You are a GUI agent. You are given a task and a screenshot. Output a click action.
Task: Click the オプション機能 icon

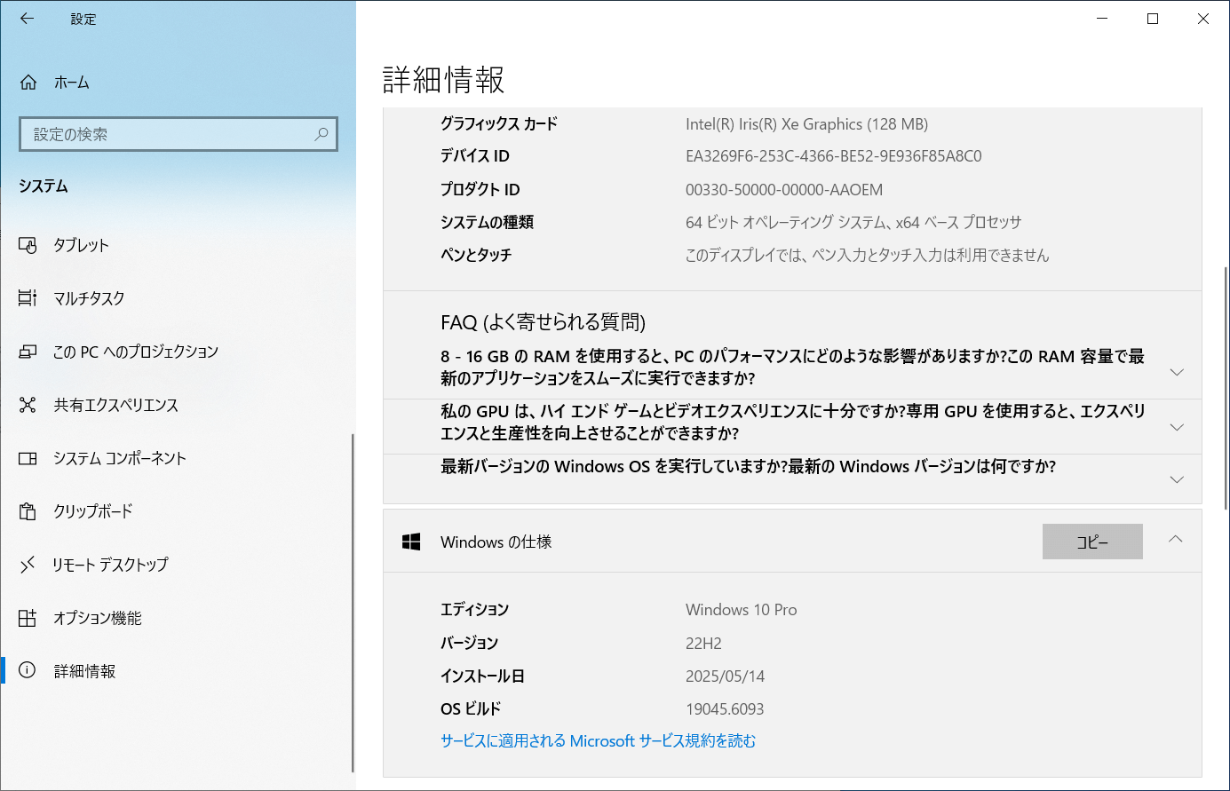click(28, 618)
